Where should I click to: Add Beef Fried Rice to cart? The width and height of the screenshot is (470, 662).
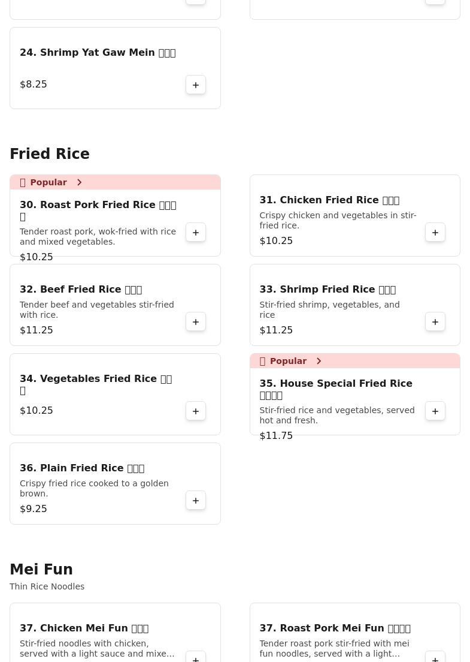point(196,321)
